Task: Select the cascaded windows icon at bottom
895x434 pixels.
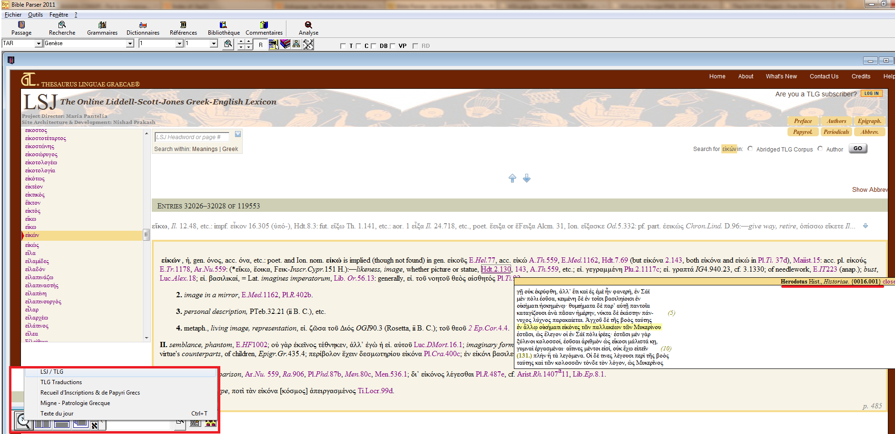Action: (80, 424)
